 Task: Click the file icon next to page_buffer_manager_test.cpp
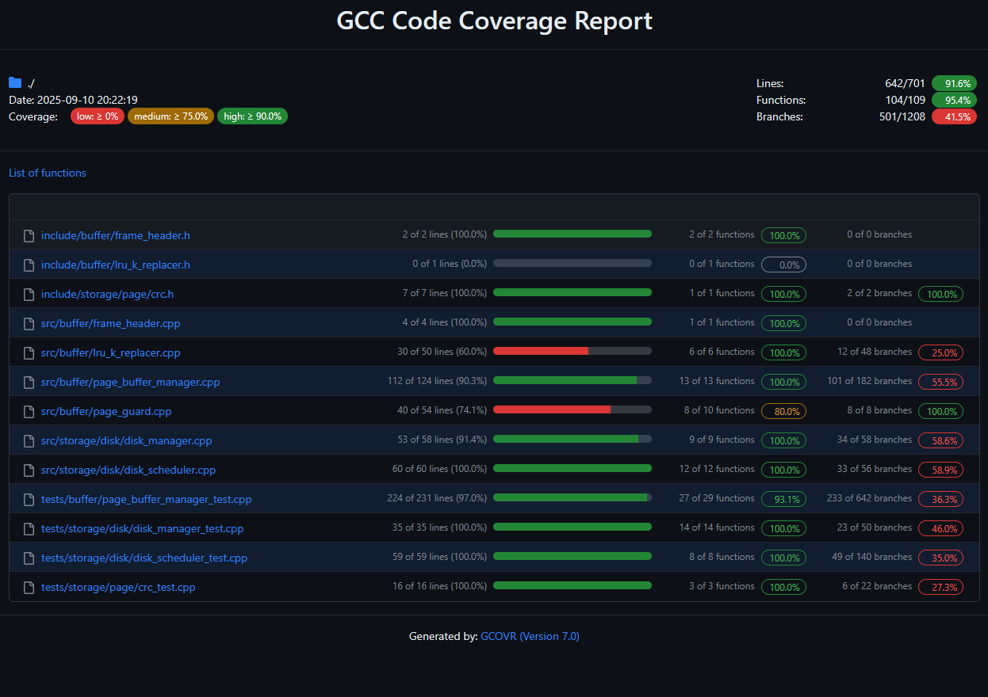[29, 499]
